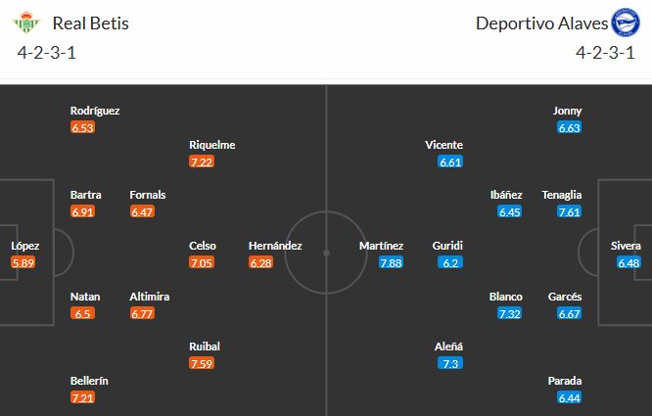Click Hernández's 6.28 rating badge

(261, 262)
